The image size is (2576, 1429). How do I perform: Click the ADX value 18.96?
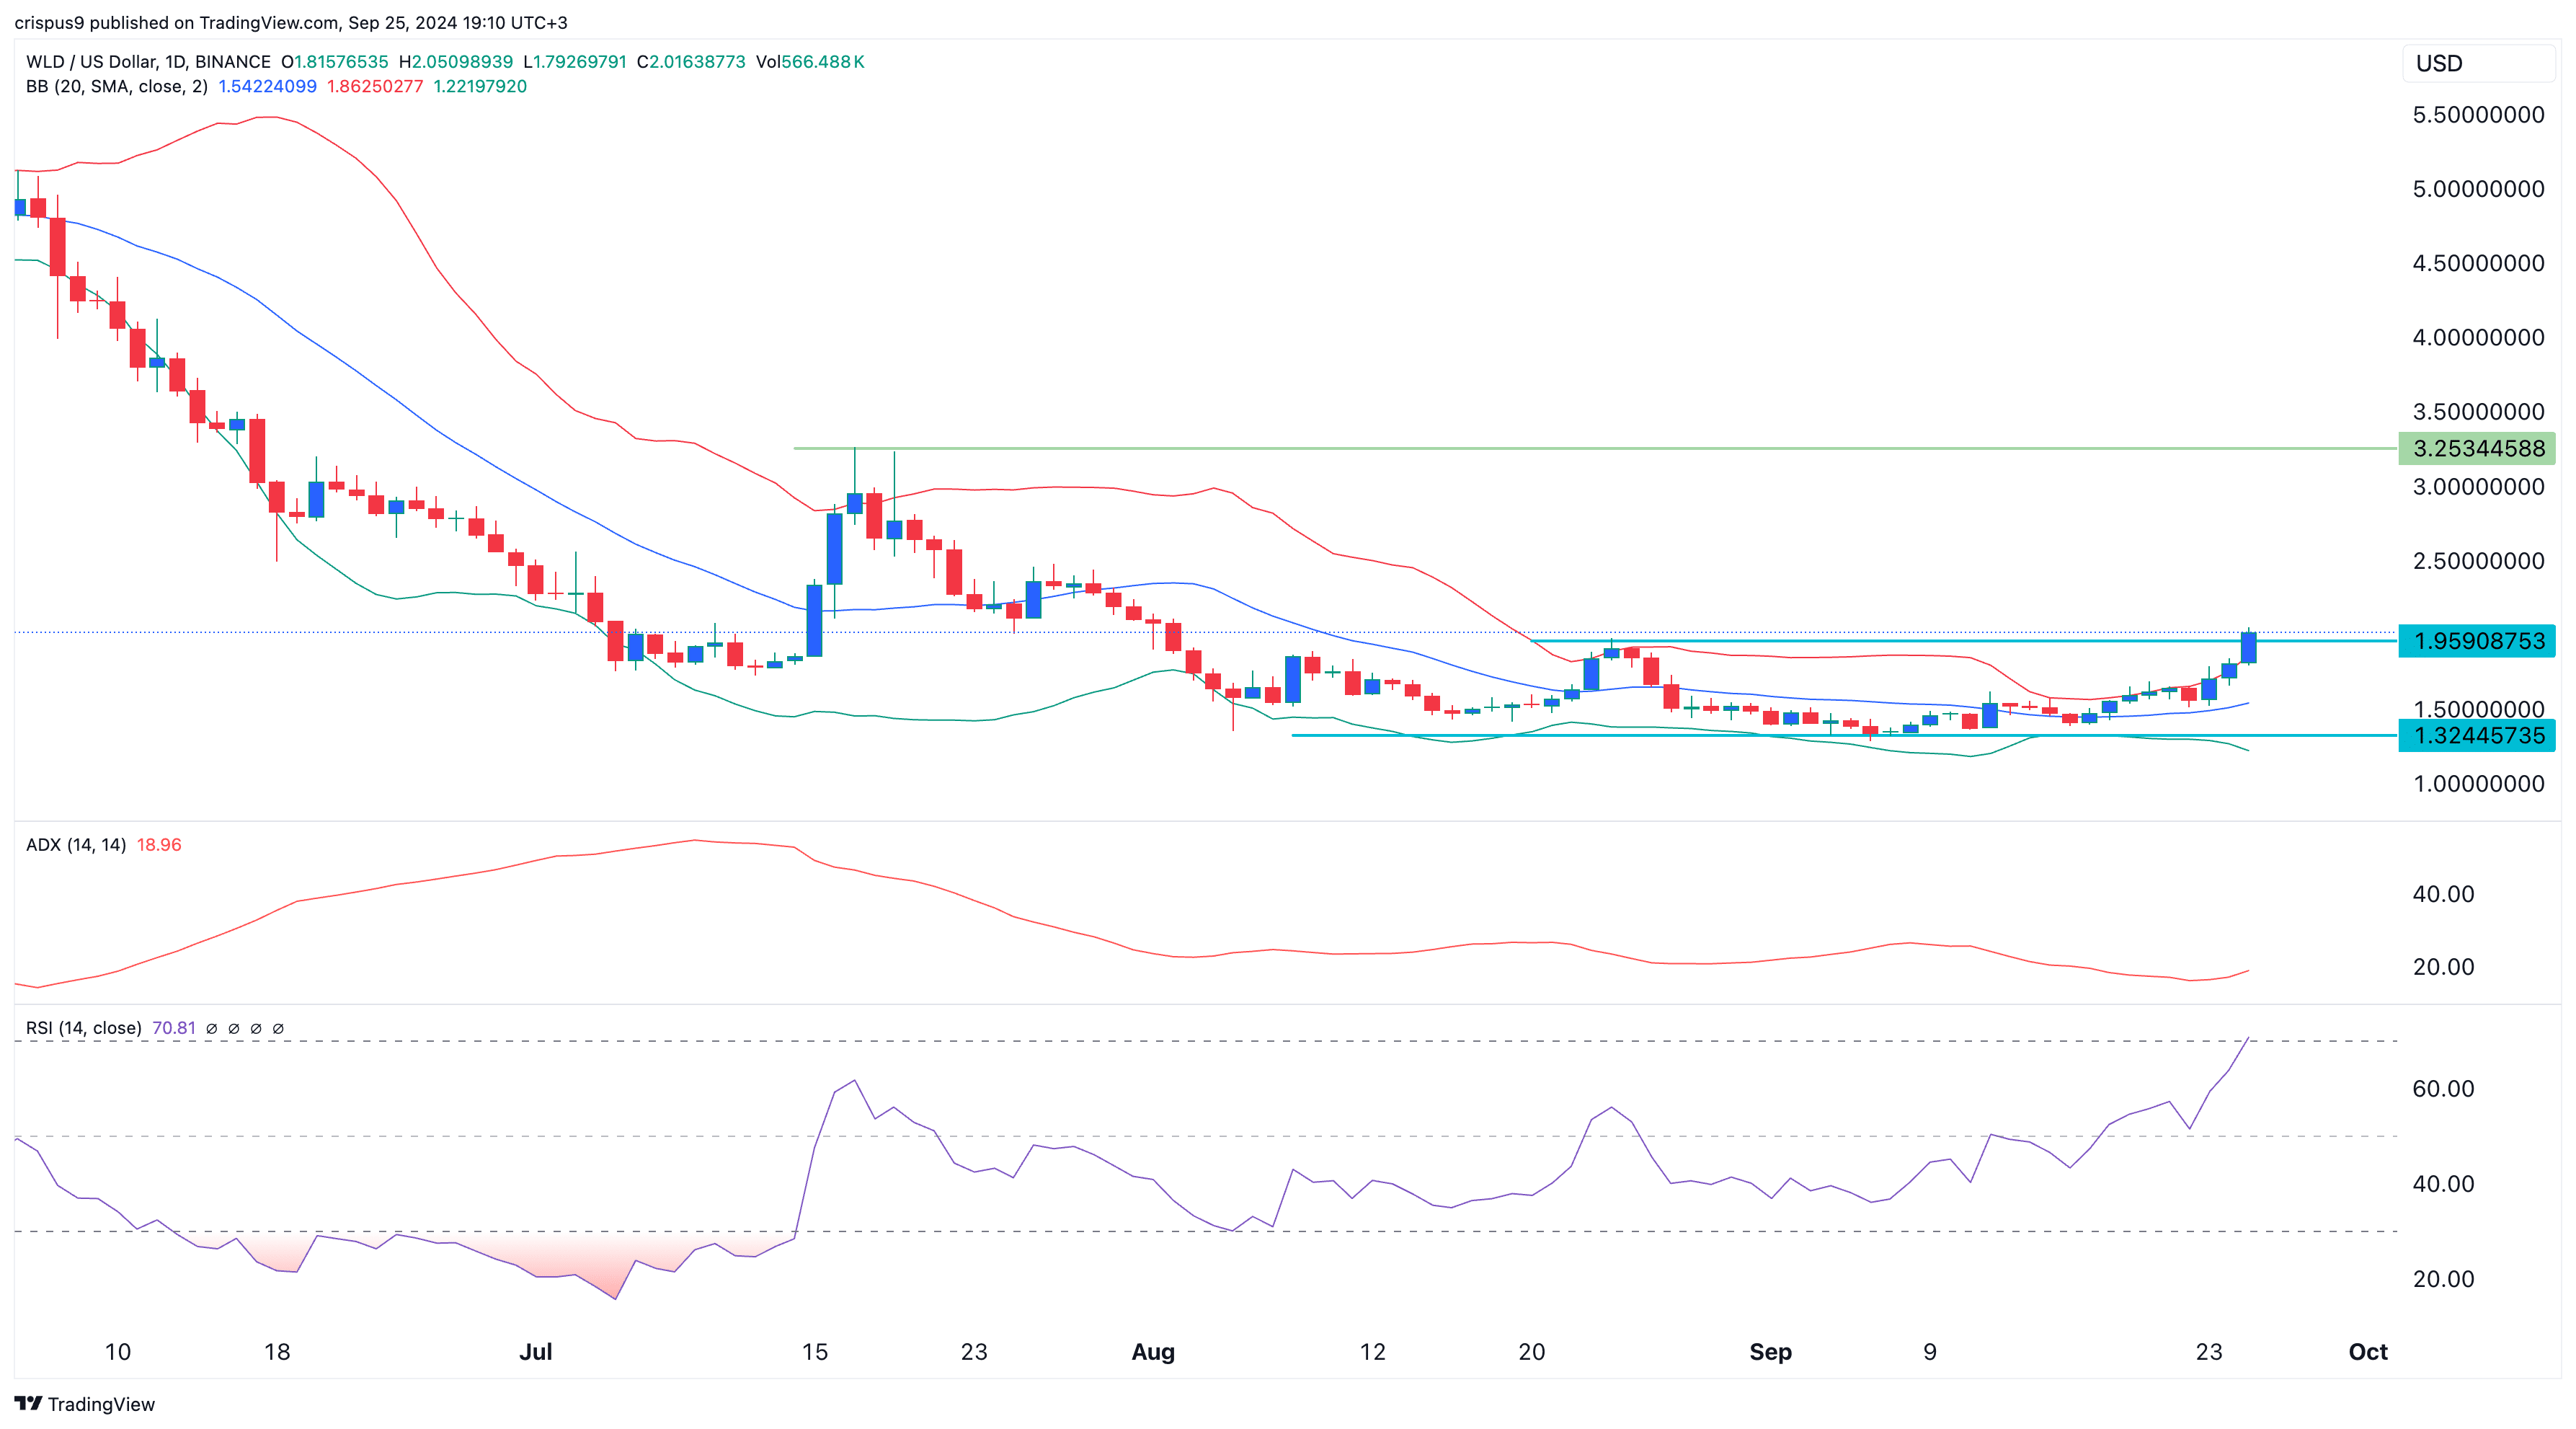tap(159, 845)
